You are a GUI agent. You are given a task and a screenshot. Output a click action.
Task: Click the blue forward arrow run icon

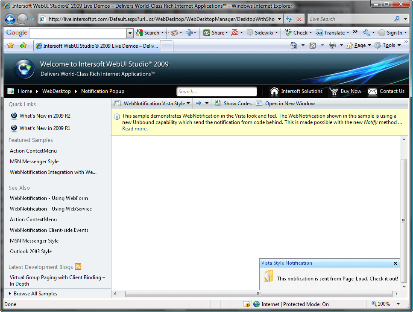[198, 103]
